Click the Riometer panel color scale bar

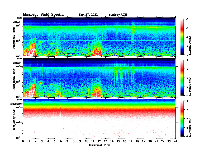(x=182, y=119)
